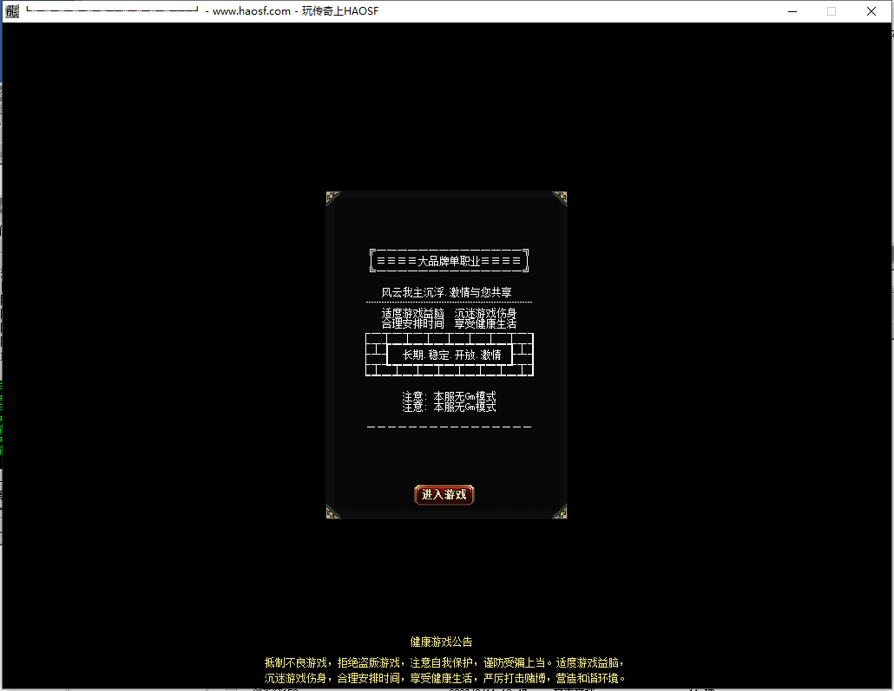Click the 抵制不良游戏 announcement line
This screenshot has height=691, width=894.
(444, 662)
